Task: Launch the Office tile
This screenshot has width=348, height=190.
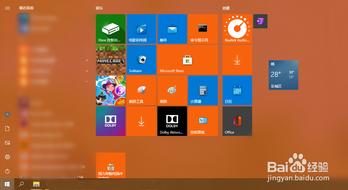Action: coord(237,121)
